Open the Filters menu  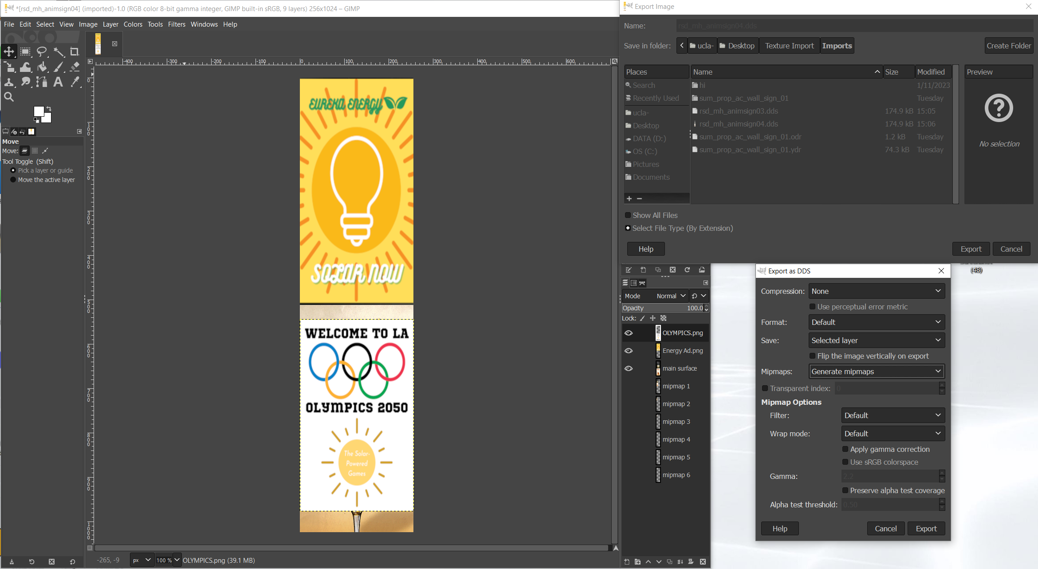(177, 24)
